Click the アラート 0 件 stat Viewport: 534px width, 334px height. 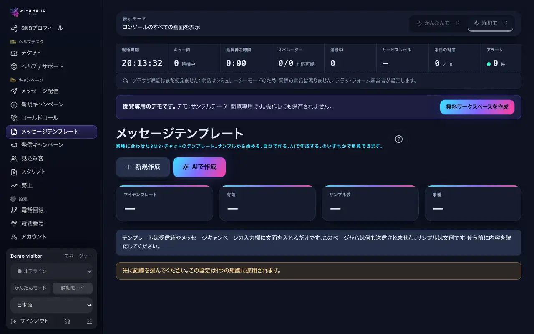501,59
